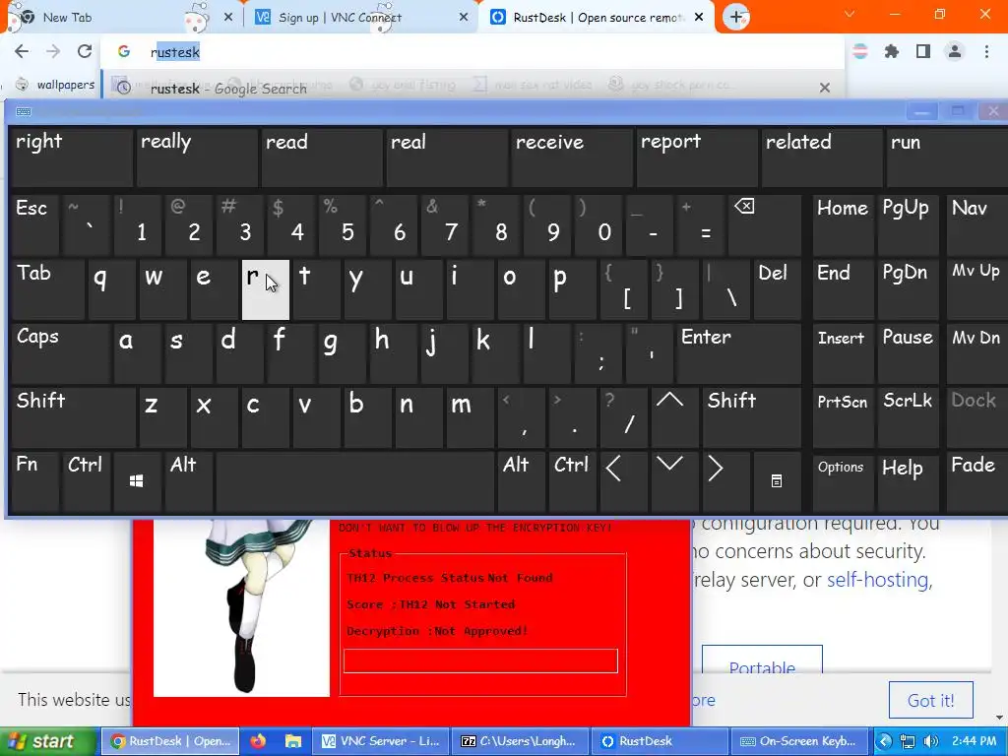Click the Portable download button

762,661
